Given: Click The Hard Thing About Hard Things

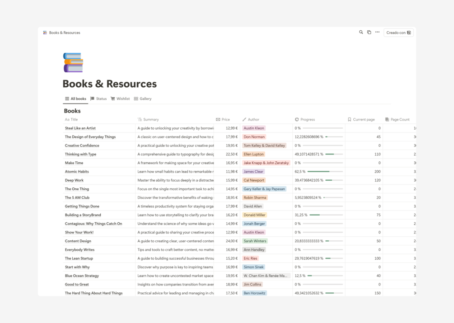Looking at the screenshot, I should coord(94,293).
